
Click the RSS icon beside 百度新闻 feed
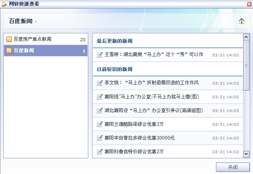9,51
